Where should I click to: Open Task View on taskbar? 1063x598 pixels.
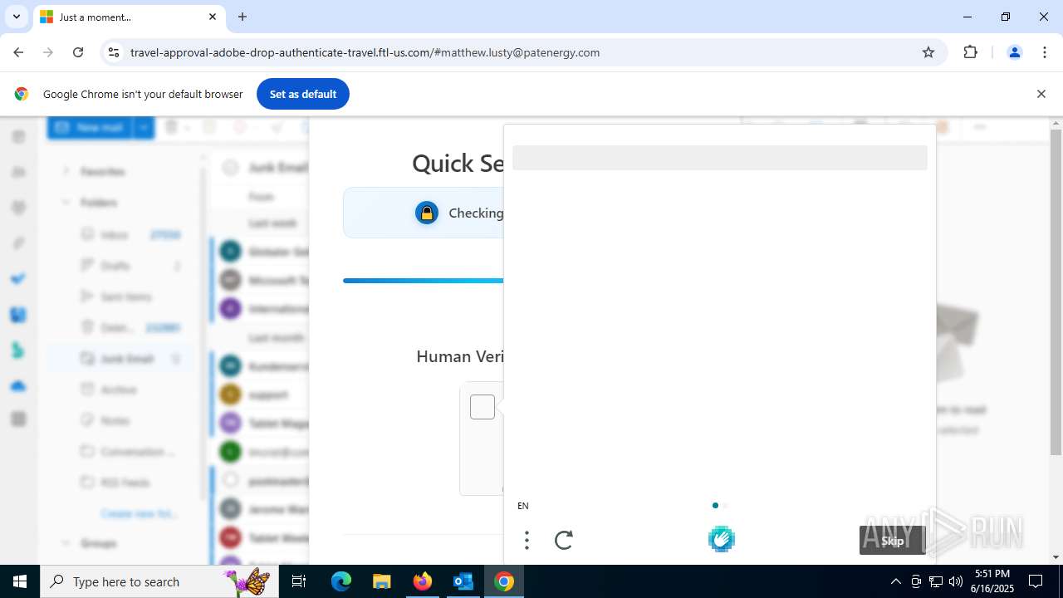tap(300, 581)
